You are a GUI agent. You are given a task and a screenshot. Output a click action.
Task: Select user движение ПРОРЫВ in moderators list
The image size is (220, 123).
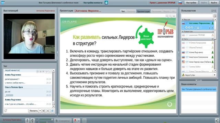coord(198,35)
